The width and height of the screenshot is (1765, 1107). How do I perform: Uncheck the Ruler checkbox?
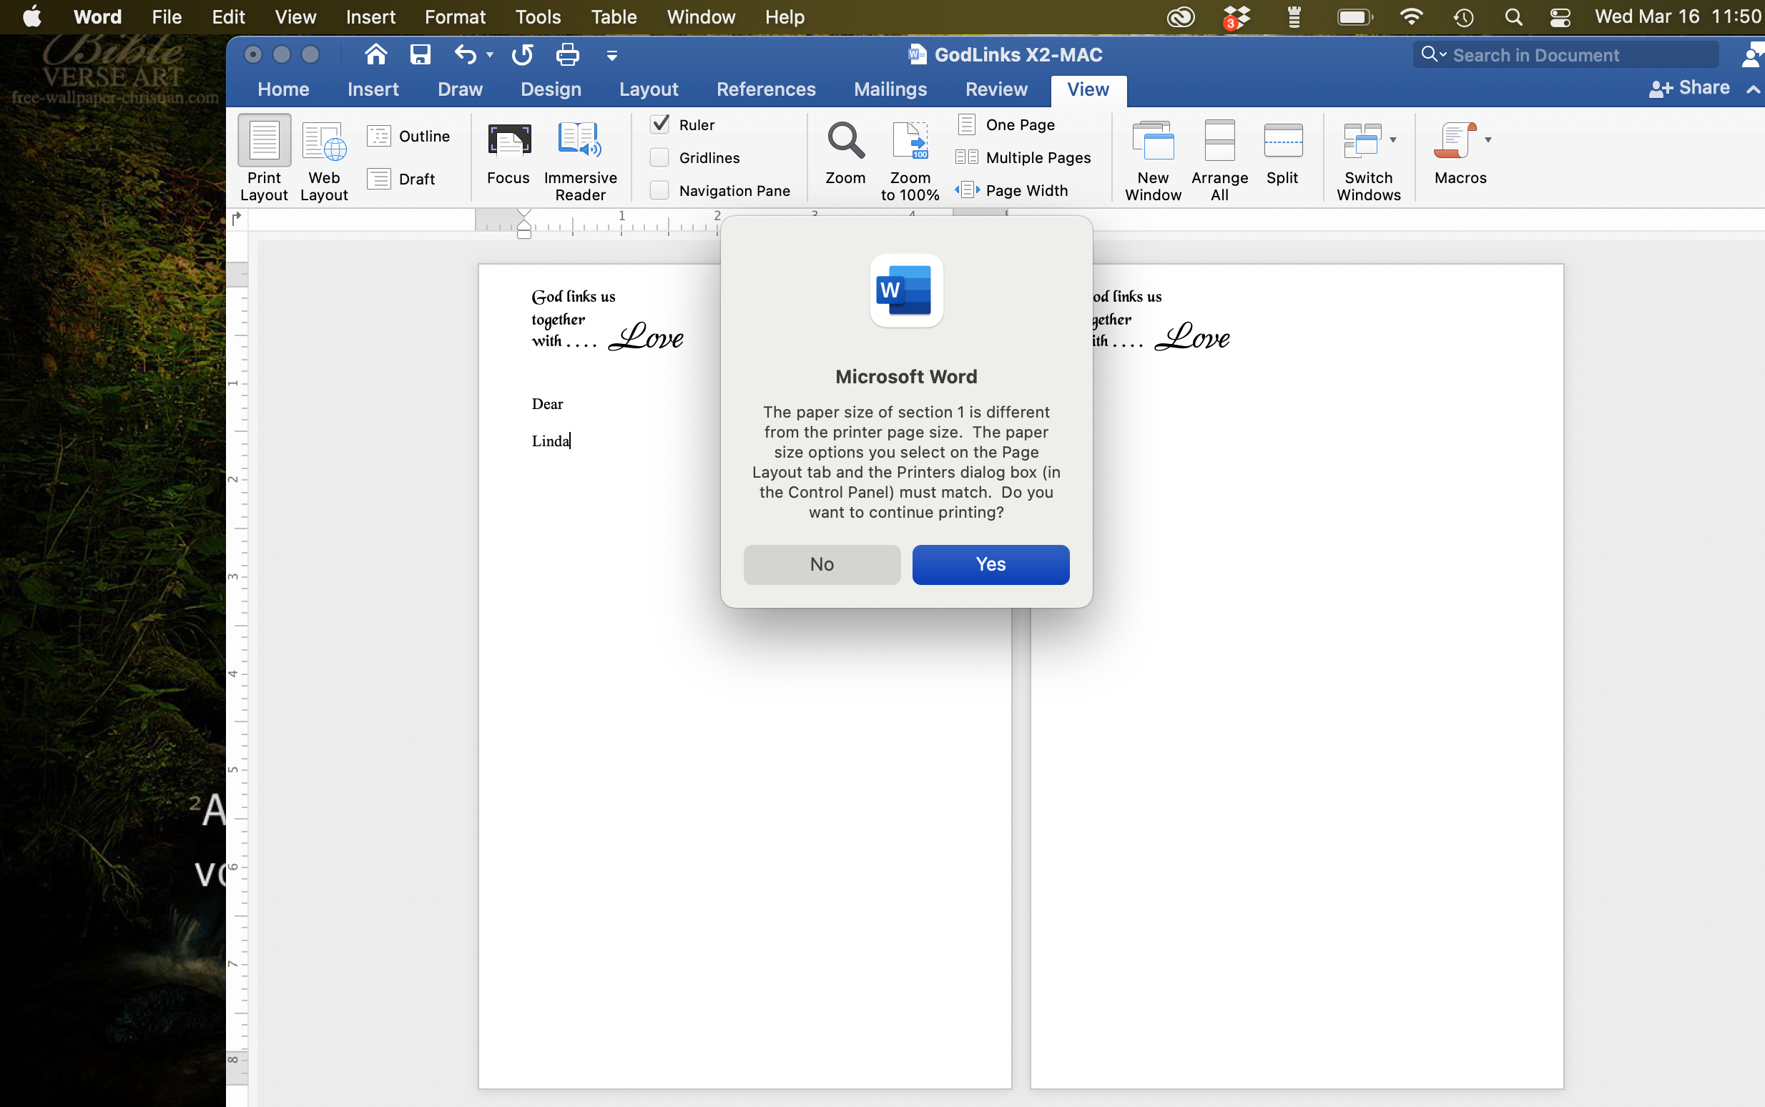(660, 124)
